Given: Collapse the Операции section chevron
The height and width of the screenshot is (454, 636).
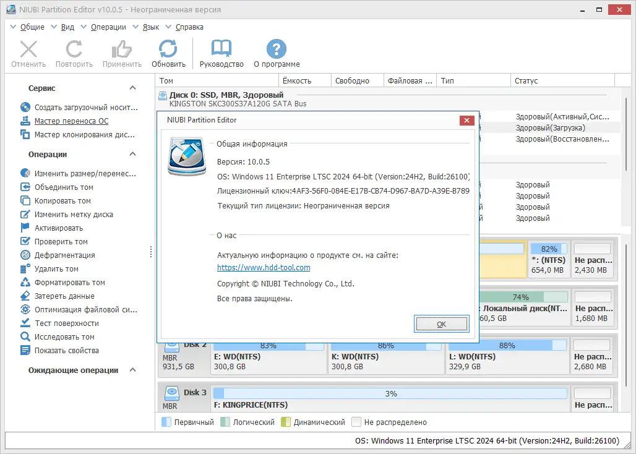Looking at the screenshot, I should click(x=132, y=154).
